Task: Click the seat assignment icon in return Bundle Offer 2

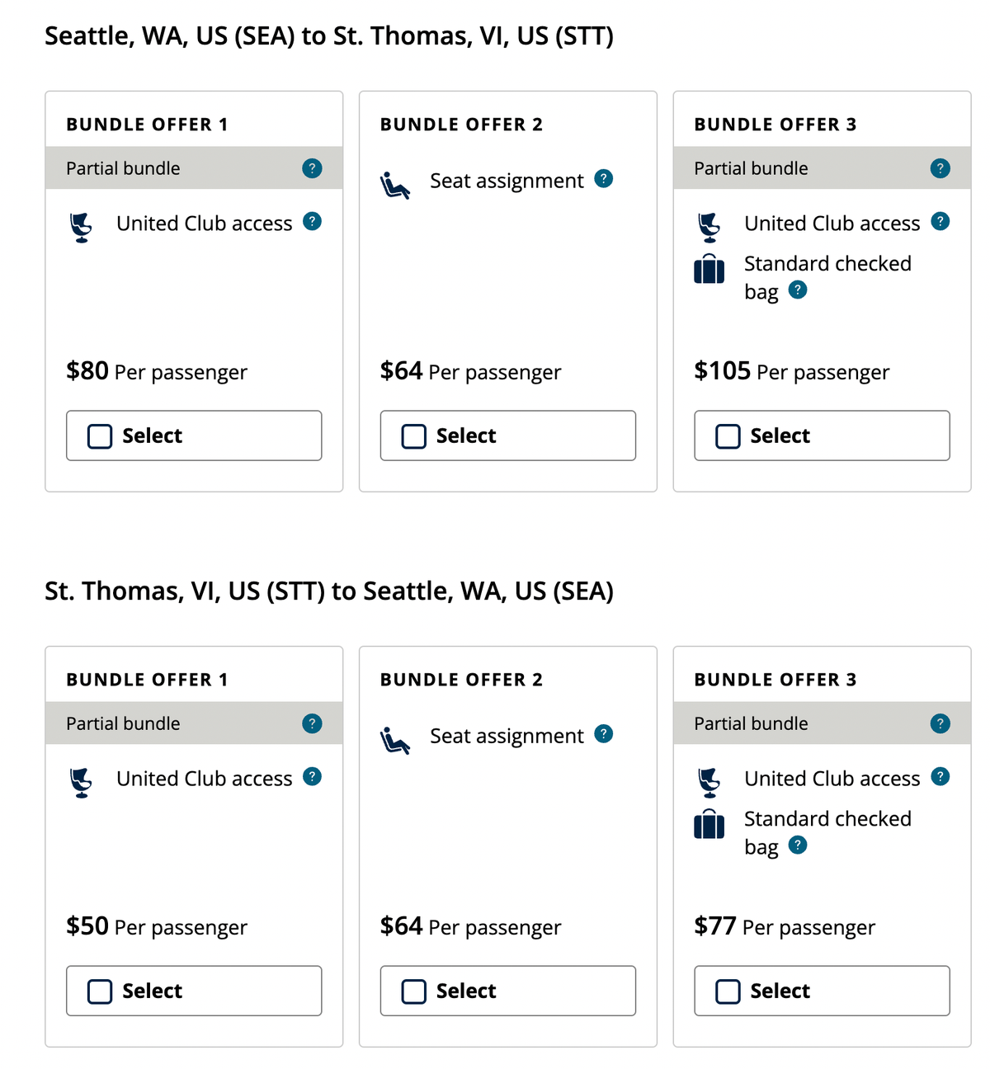Action: pos(395,740)
